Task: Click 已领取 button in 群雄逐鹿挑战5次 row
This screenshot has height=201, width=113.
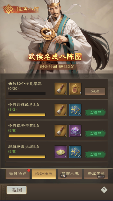Action: click(x=95, y=154)
